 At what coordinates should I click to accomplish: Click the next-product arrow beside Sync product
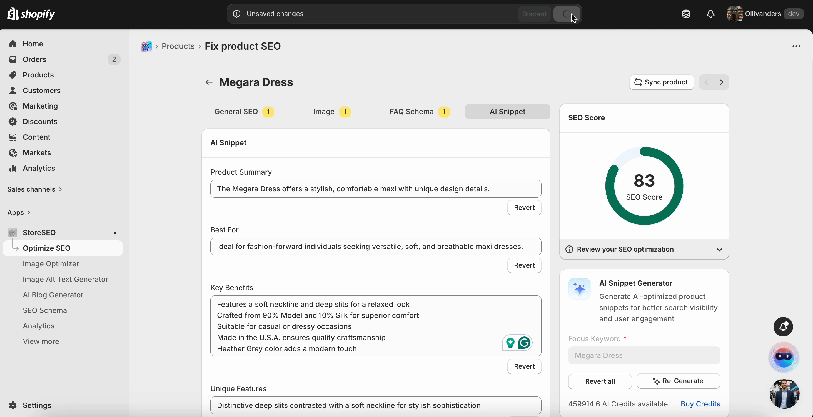point(722,82)
